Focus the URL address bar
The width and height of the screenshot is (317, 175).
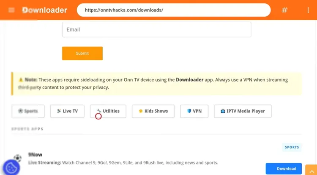pos(174,10)
